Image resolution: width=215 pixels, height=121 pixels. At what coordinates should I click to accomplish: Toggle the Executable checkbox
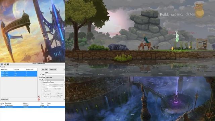click(x=54, y=89)
